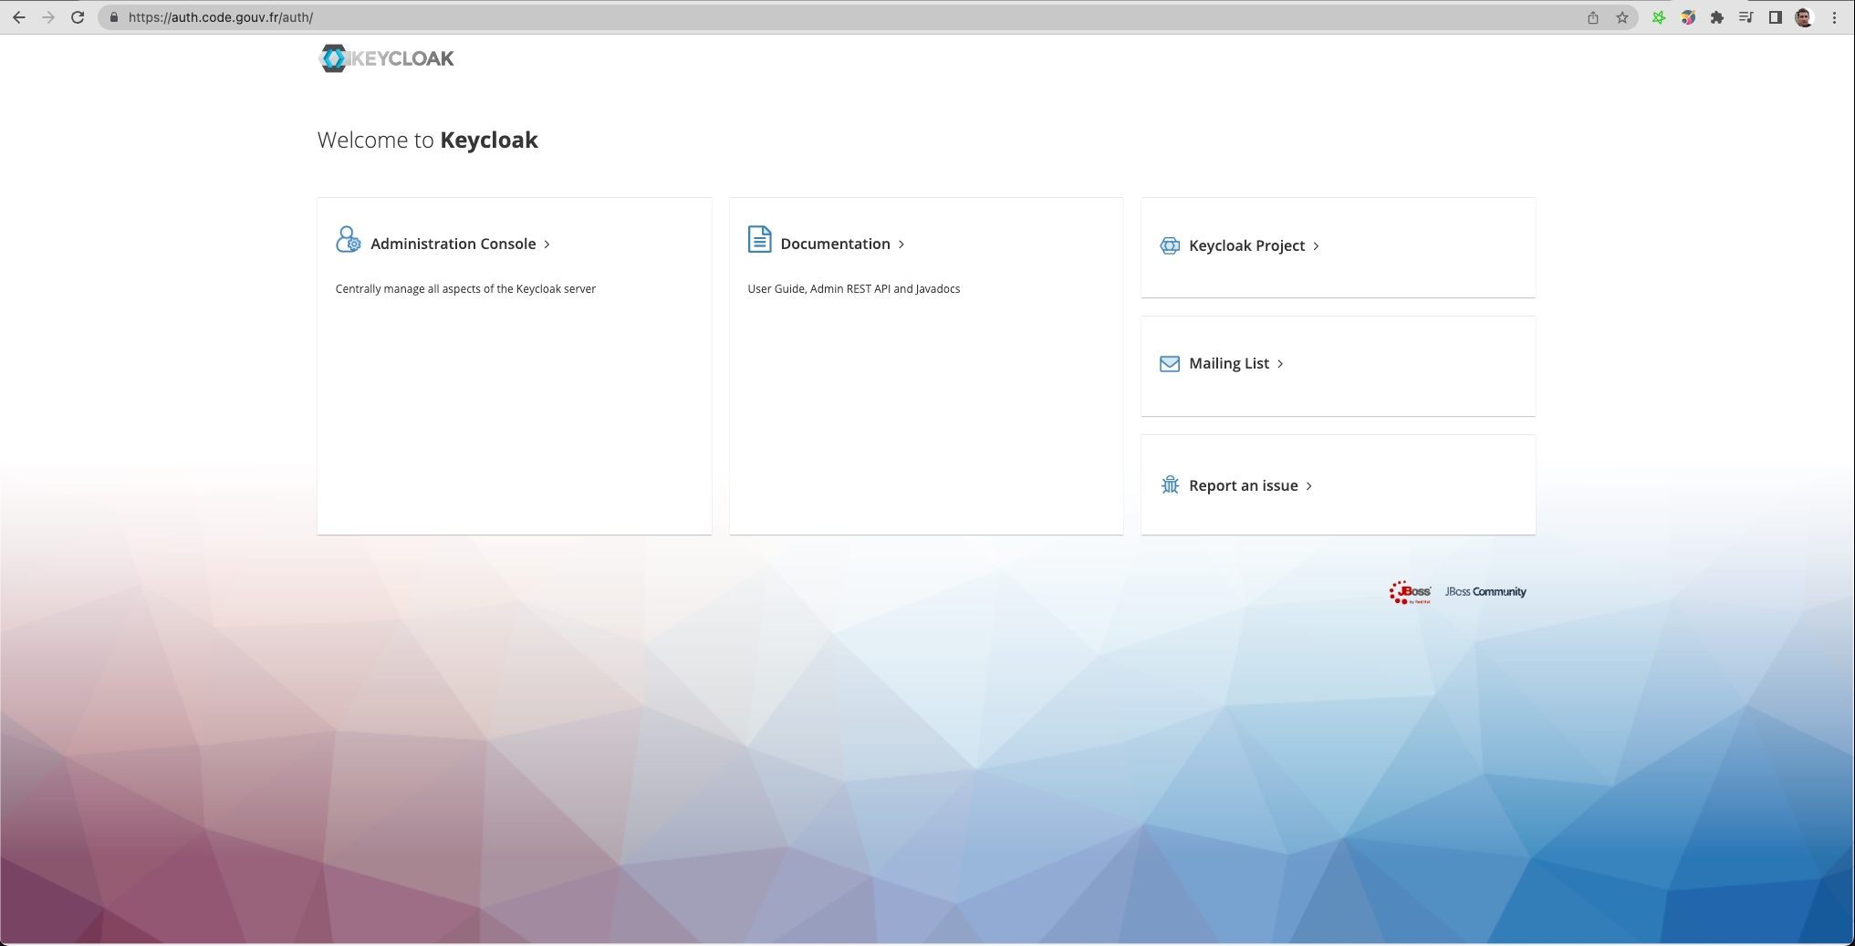Open the browser Extensions puzzle icon
The width and height of the screenshot is (1855, 946).
click(1717, 17)
